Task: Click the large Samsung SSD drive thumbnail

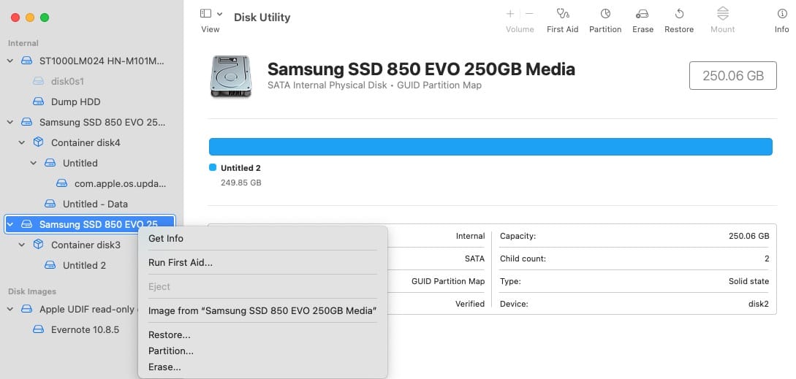Action: (x=230, y=77)
